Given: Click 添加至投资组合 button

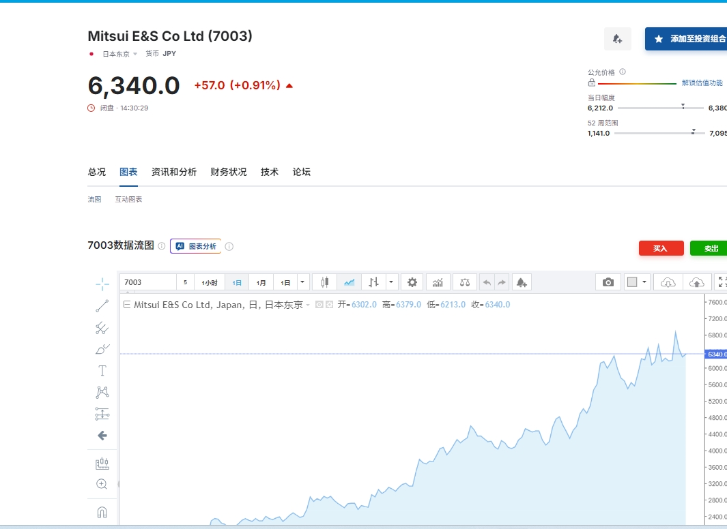Looking at the screenshot, I should click(686, 39).
